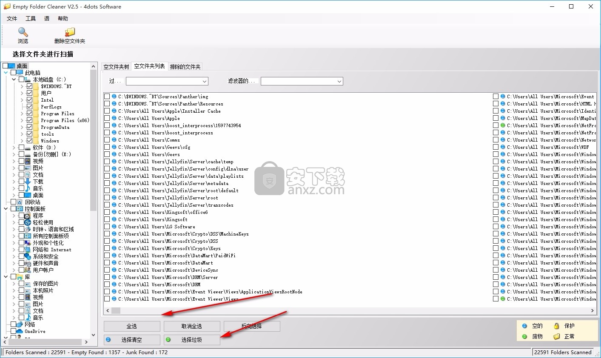Uncheck the $WINDOWS.~BT folder checkbox
This screenshot has width=601, height=358.
29,86
